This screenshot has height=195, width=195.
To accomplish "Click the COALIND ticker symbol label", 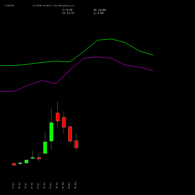I will click(9, 6).
